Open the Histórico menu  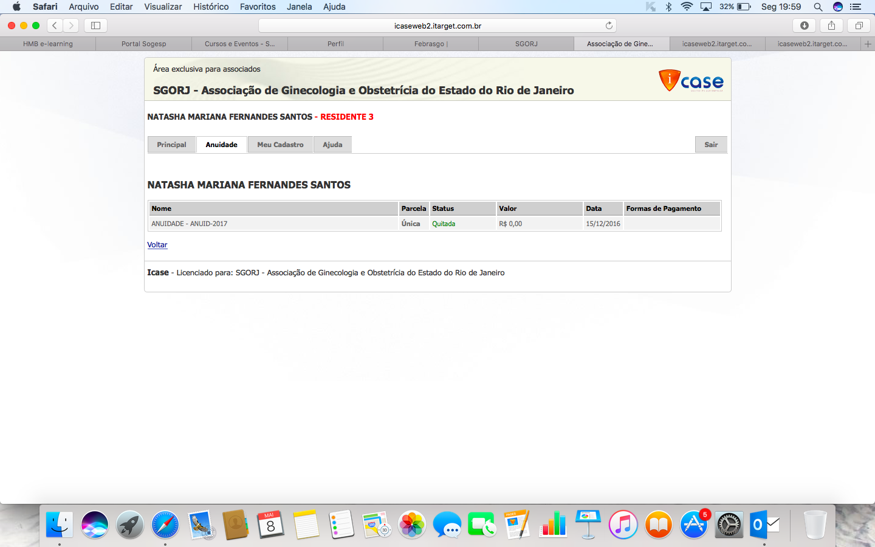point(211,7)
